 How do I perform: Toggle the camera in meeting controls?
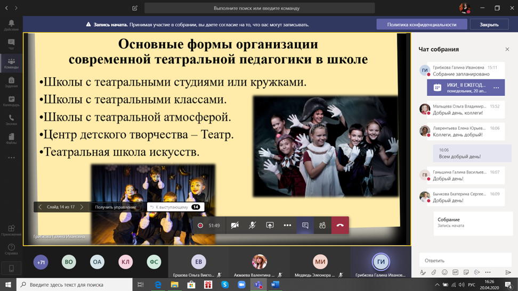coord(234,226)
